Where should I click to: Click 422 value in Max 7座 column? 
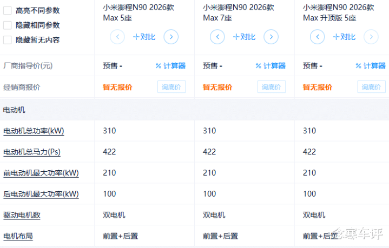tap(209, 152)
